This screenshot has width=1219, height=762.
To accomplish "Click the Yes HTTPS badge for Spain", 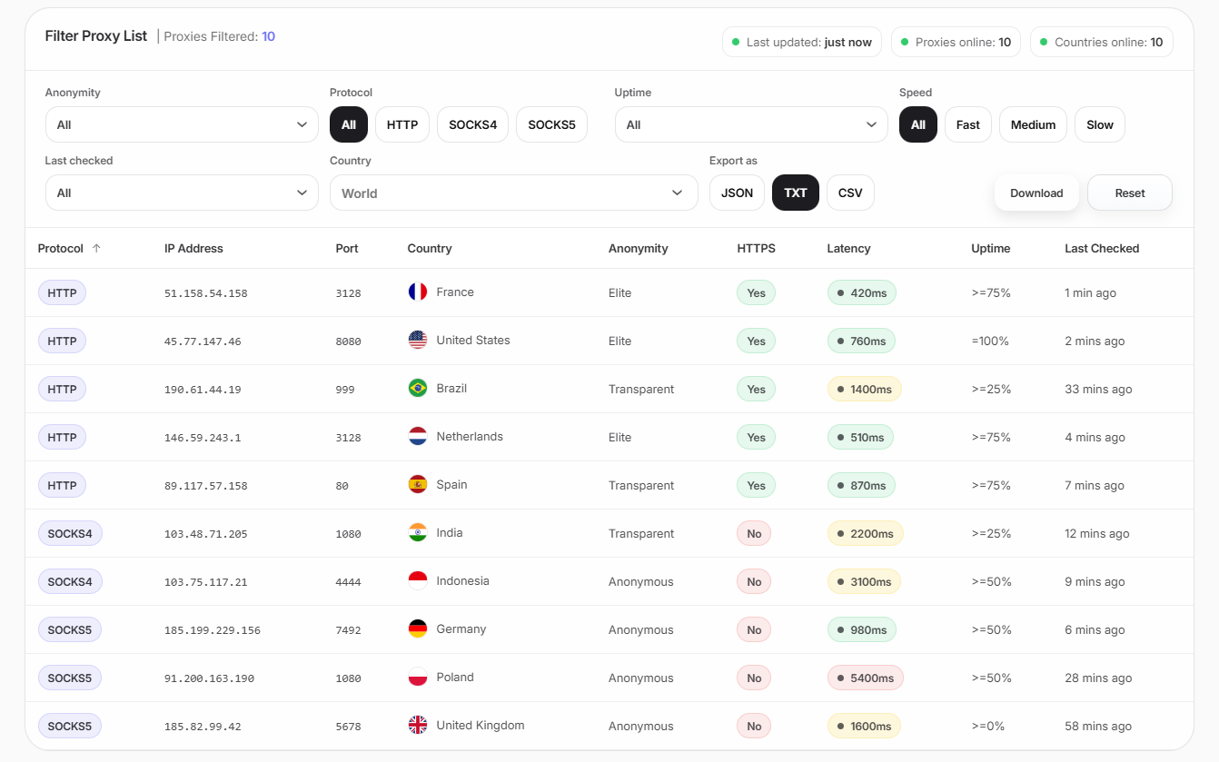I will tap(756, 485).
